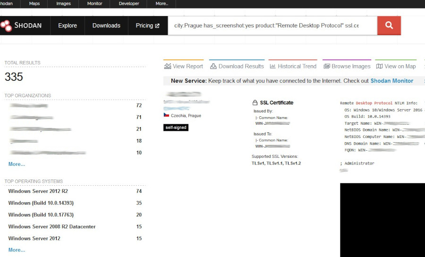
Task: Click the Browse Images icon
Action: pyautogui.click(x=327, y=66)
